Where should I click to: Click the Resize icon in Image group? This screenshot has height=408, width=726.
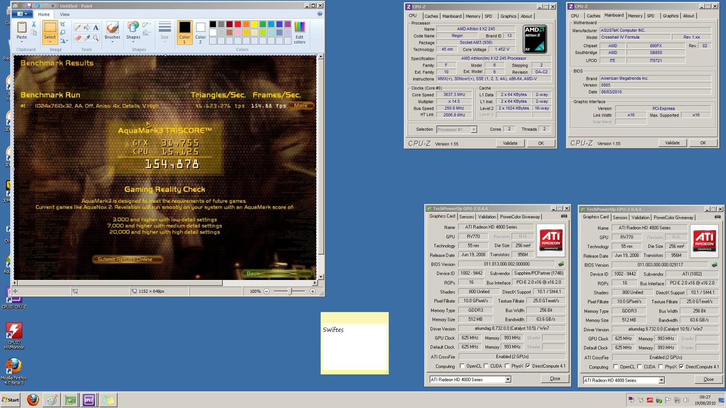pos(63,32)
